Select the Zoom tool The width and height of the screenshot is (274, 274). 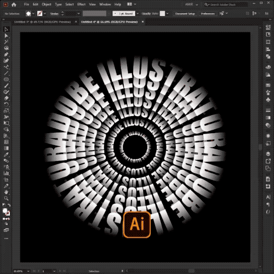pyautogui.click(x=6, y=198)
